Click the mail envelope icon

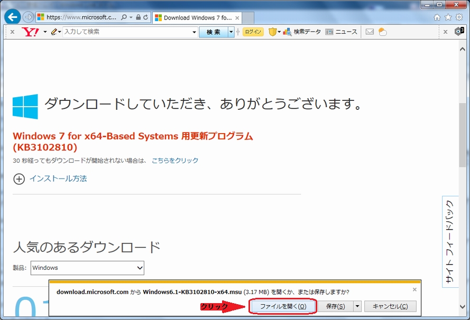pyautogui.click(x=370, y=32)
